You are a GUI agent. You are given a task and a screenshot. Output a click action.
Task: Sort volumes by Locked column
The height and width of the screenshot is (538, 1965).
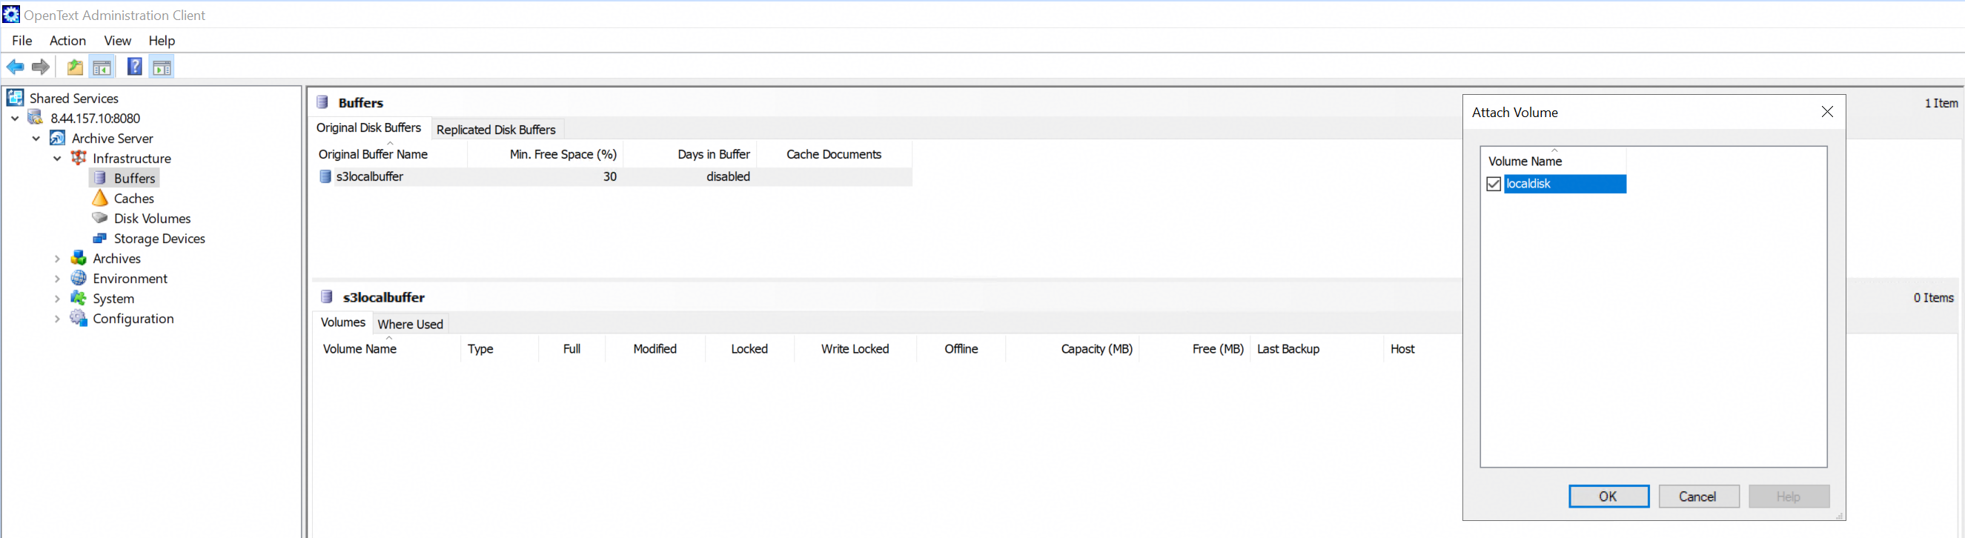pos(750,349)
